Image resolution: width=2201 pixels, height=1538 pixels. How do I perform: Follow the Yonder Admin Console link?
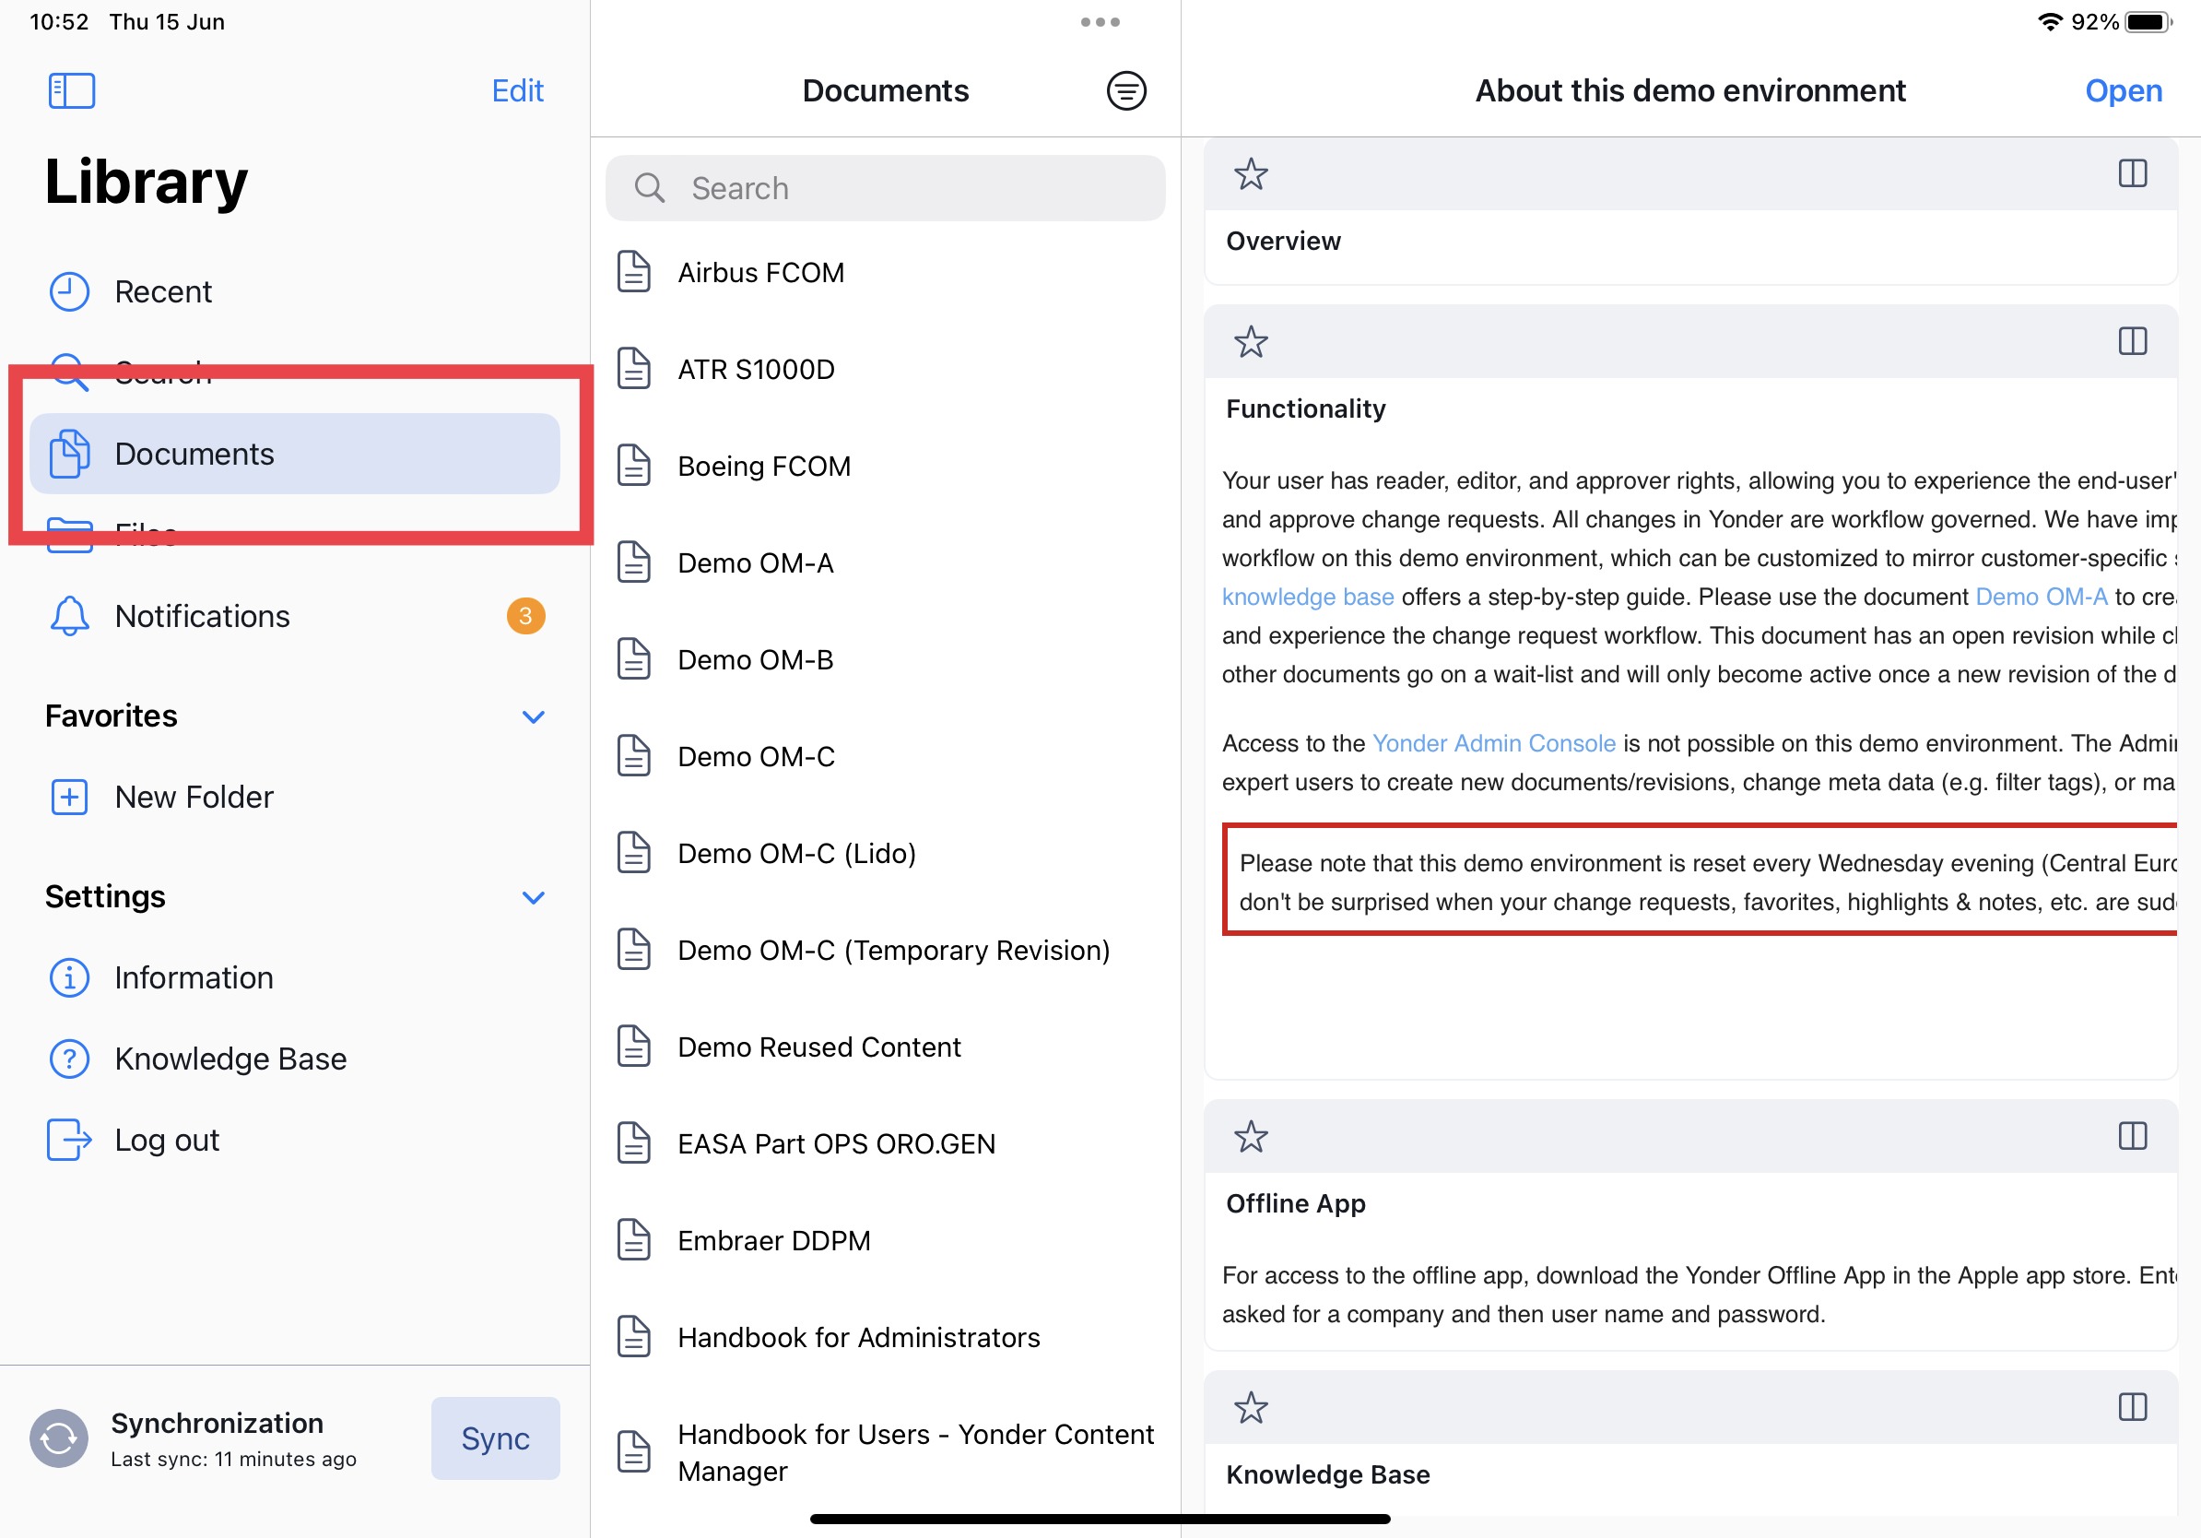pos(1493,743)
